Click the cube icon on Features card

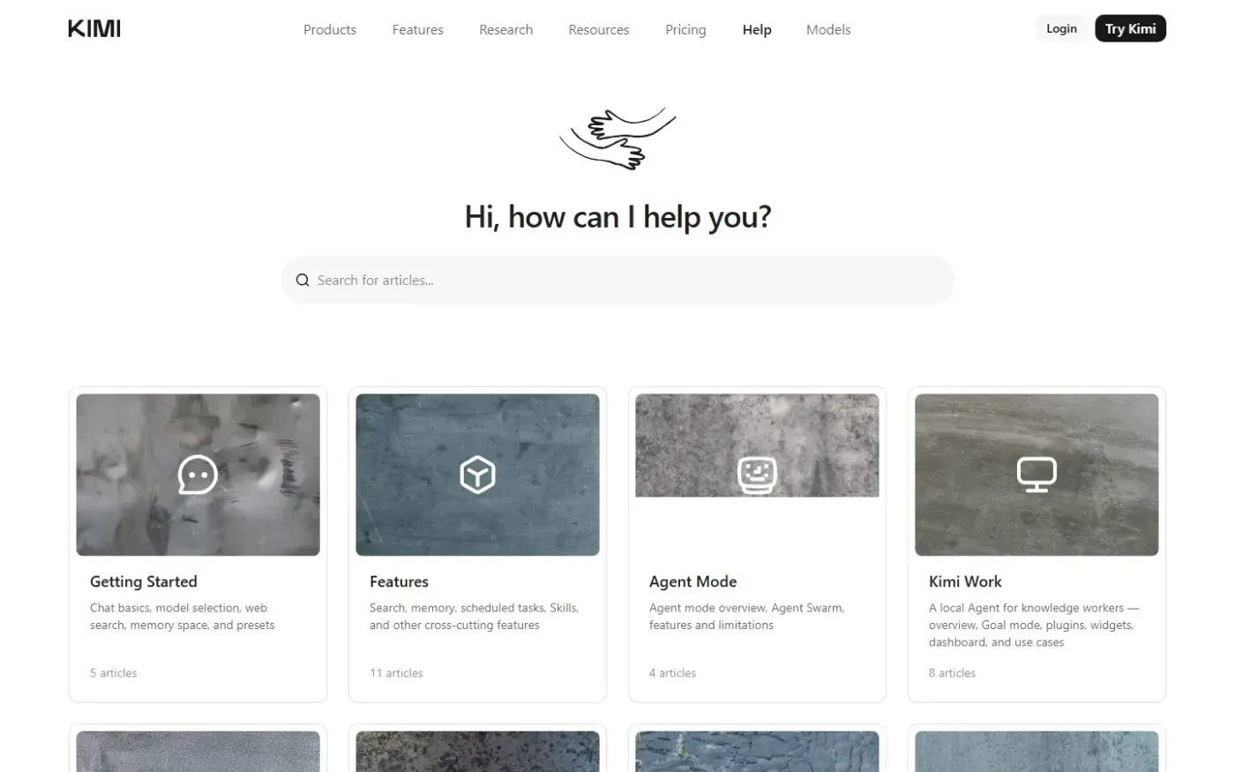coord(477,475)
